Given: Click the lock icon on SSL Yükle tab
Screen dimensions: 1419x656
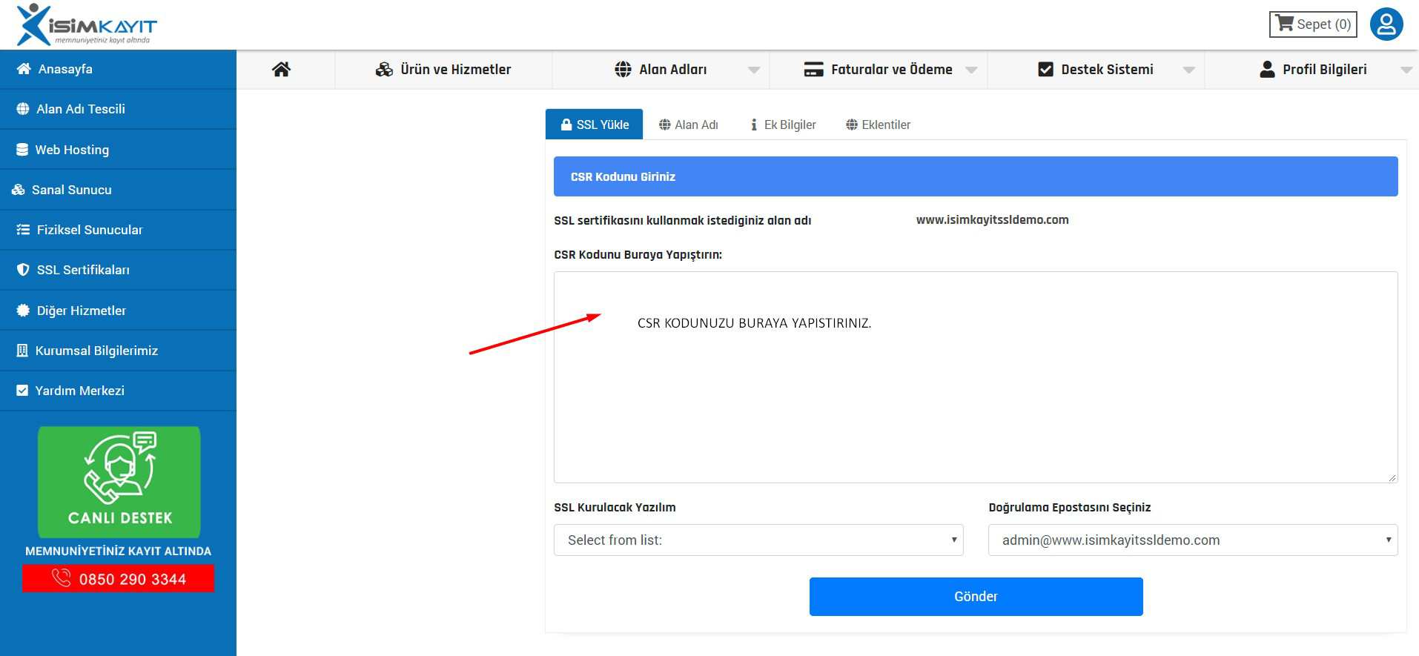Looking at the screenshot, I should click(566, 125).
